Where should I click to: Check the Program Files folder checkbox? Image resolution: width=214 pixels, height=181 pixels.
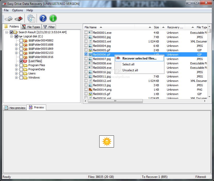(x=21, y=65)
